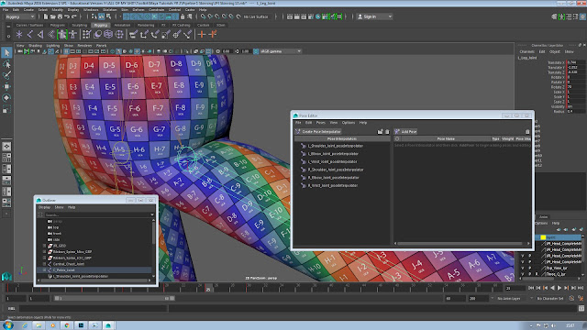
Task: Open the Display menu in the Outliner window
Action: click(x=44, y=207)
